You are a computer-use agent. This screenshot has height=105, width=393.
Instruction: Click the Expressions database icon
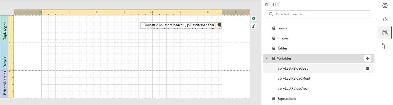(274, 99)
